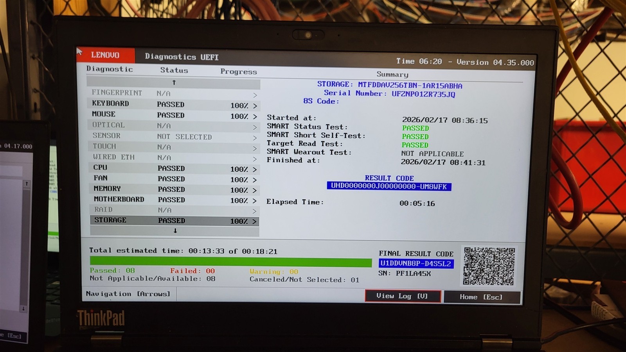Click the Status column header
The image size is (626, 352).
tap(174, 70)
